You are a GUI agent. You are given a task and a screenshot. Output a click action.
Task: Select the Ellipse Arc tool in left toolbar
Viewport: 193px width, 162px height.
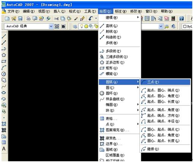click(4, 99)
